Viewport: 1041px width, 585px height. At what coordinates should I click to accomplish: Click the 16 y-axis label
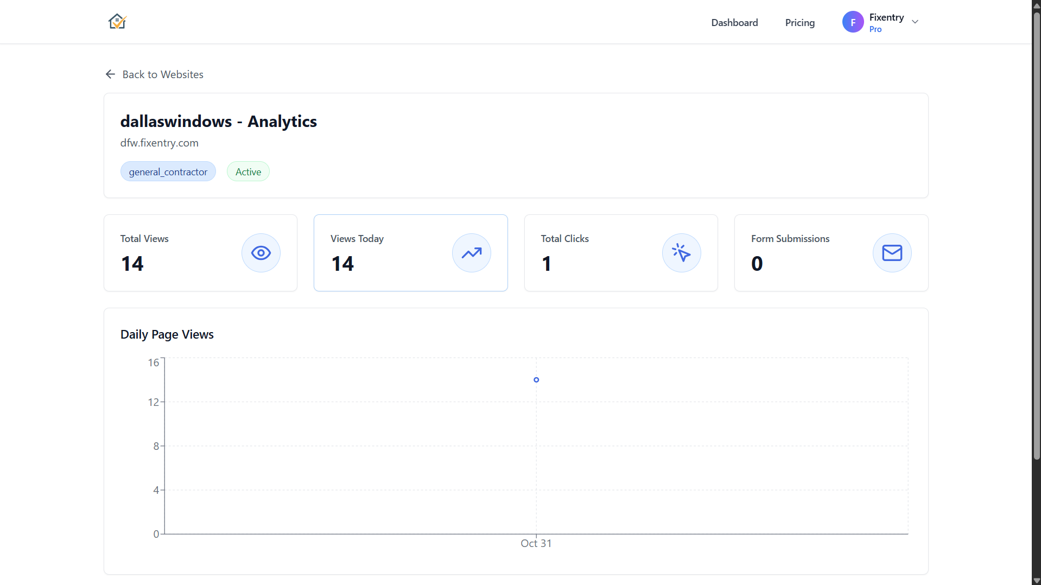[154, 363]
